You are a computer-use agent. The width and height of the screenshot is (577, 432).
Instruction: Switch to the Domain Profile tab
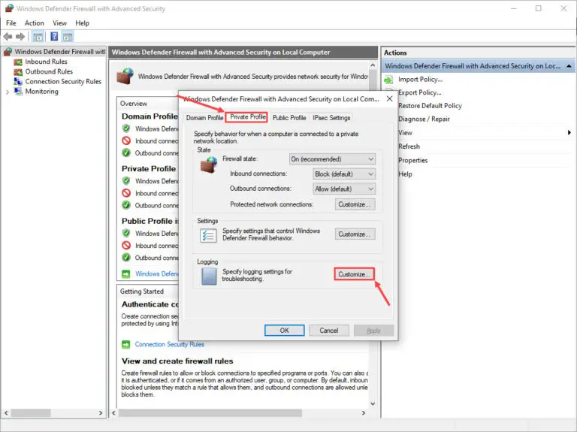[204, 118]
